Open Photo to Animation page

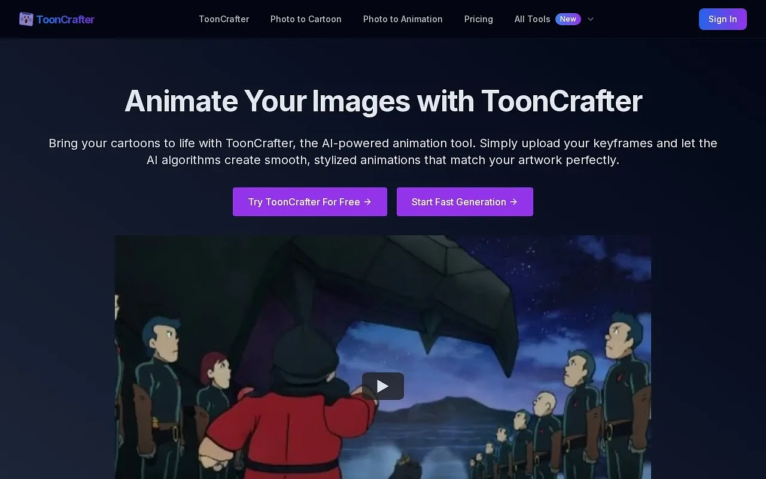pyautogui.click(x=403, y=19)
